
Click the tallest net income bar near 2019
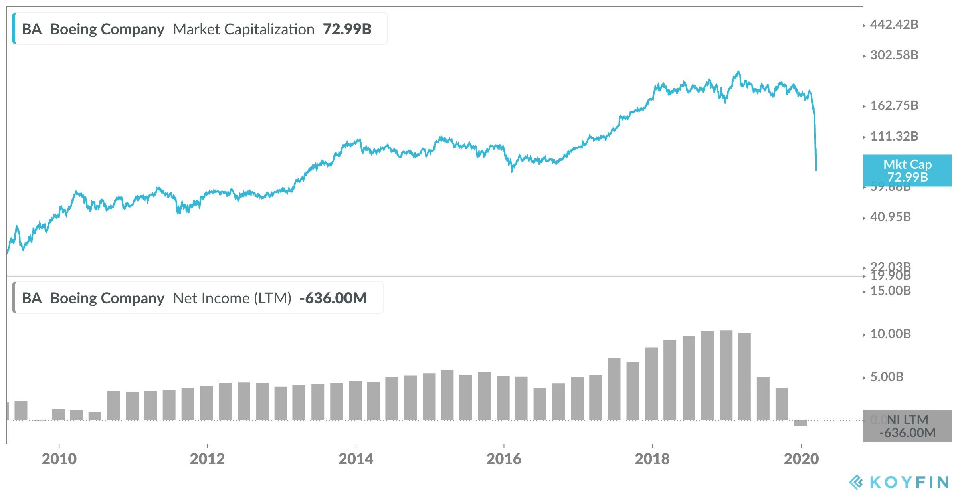[726, 375]
